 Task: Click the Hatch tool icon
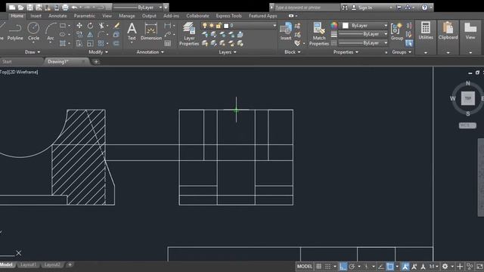click(x=63, y=44)
